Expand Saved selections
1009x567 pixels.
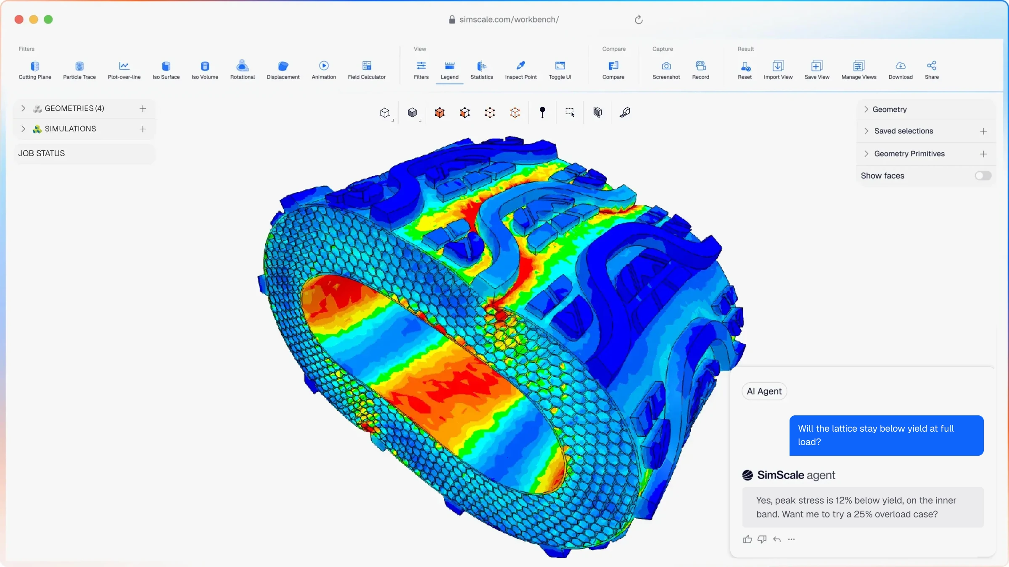866,131
